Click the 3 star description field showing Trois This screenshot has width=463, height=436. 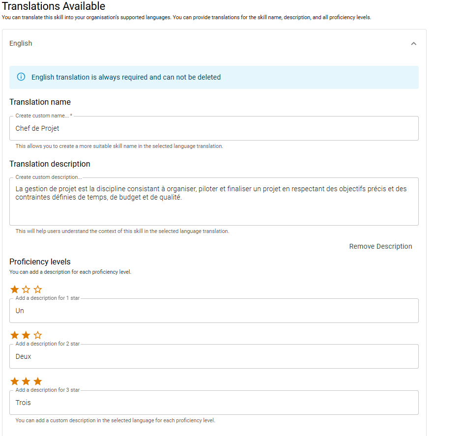(x=214, y=403)
